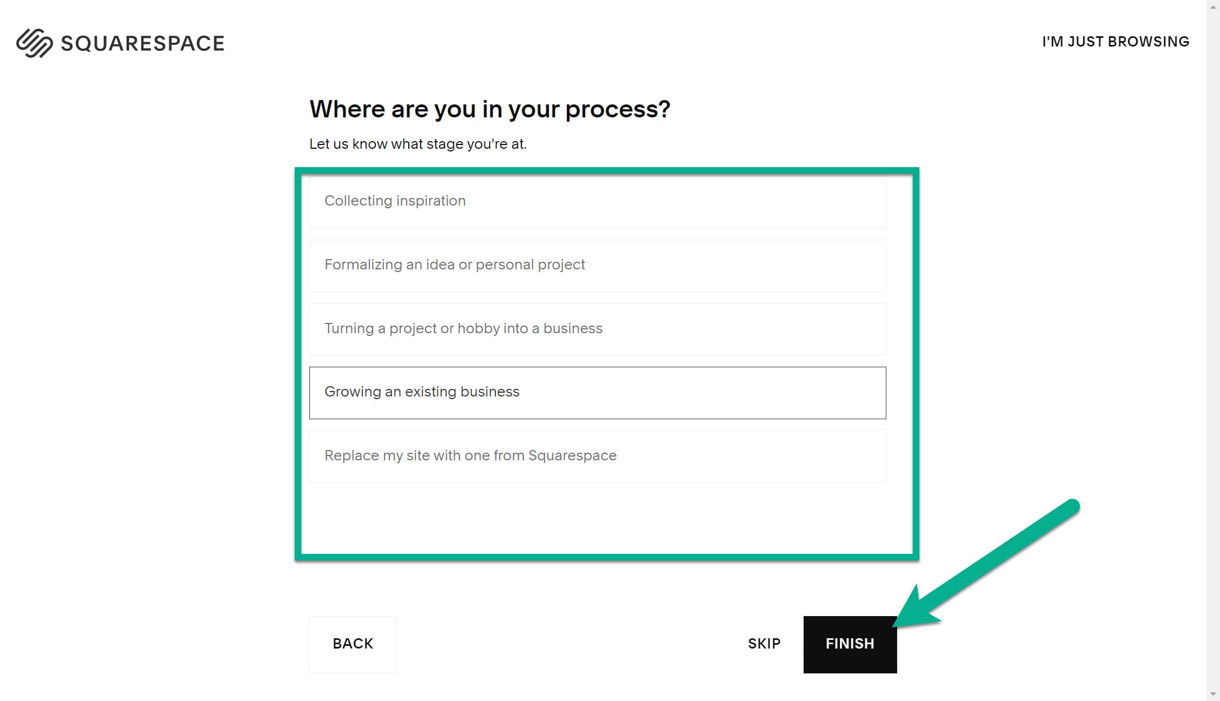Click the SQUARESPACE wordmark text

coord(143,42)
